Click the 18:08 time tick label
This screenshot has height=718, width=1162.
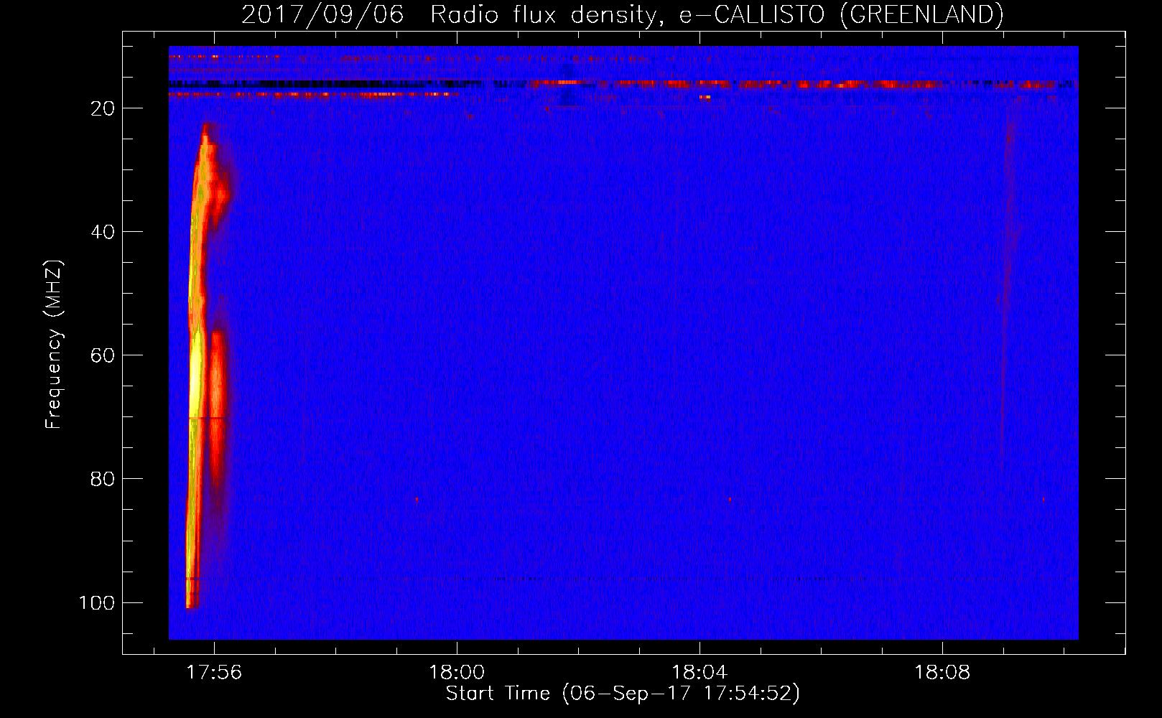point(942,673)
